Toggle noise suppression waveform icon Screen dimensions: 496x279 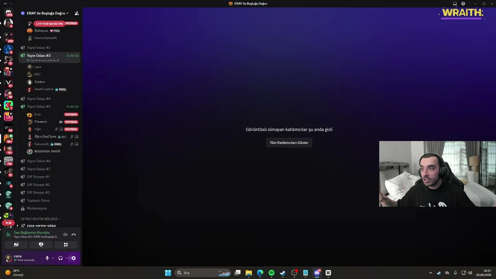point(65,234)
